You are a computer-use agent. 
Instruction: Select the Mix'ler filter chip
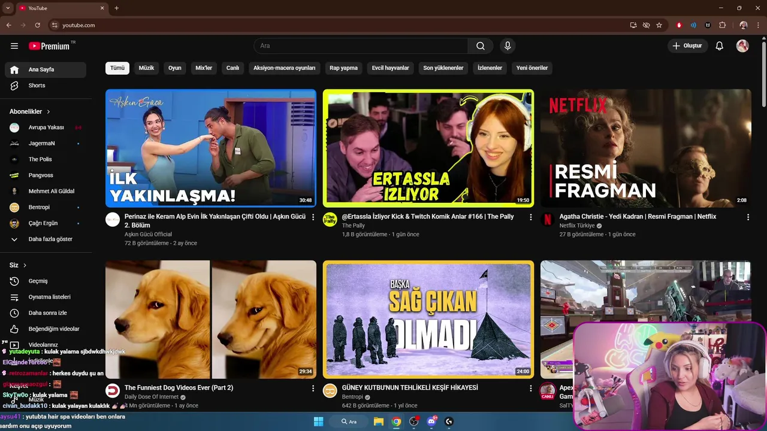[204, 68]
